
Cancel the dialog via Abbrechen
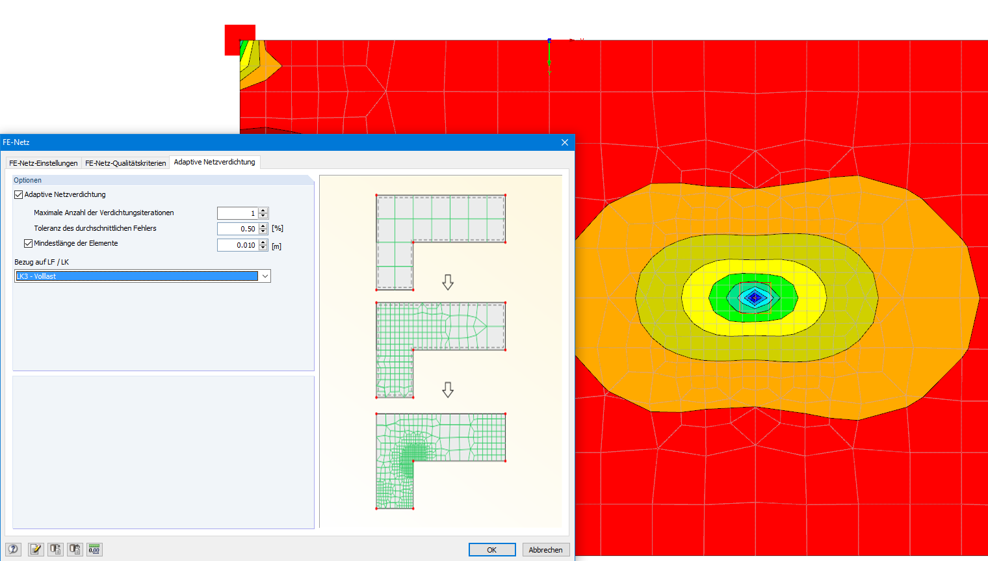[x=546, y=549]
